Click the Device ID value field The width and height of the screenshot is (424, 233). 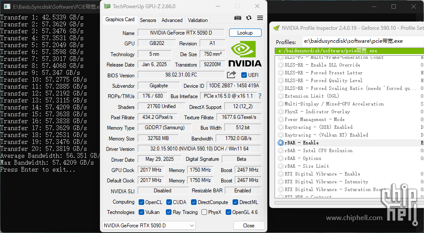(234, 86)
